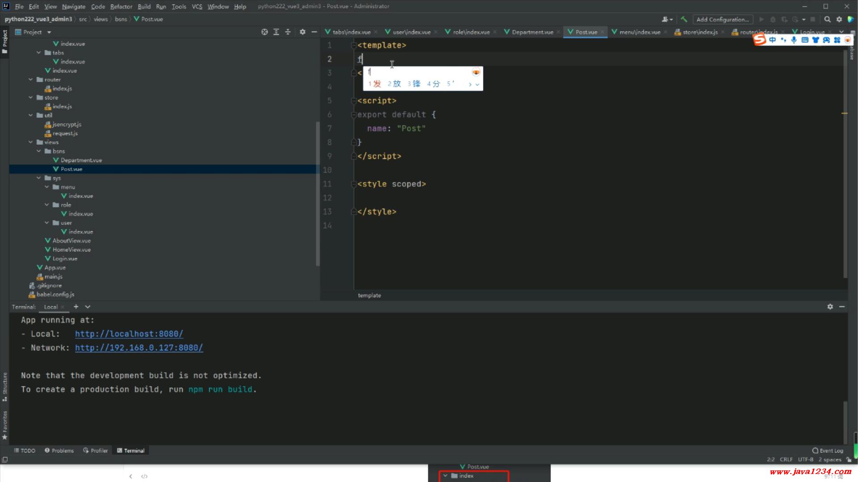Collapse the menu folder
The width and height of the screenshot is (858, 482).
point(47,187)
